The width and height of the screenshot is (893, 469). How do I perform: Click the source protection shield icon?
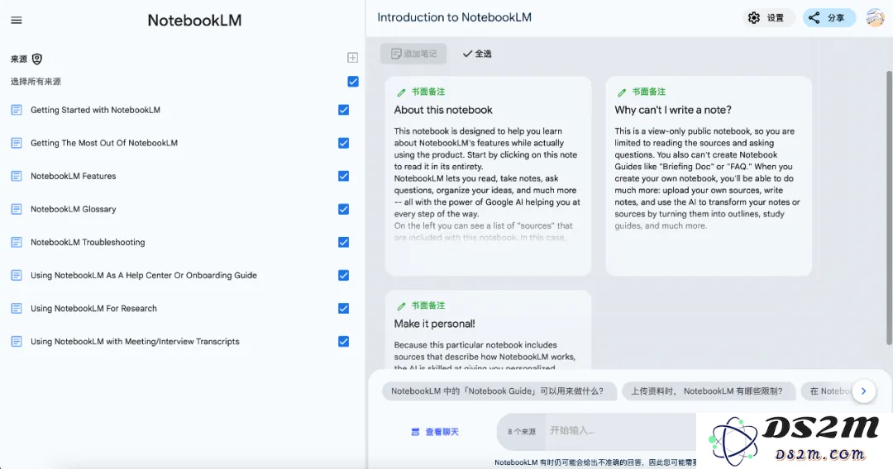tap(37, 59)
